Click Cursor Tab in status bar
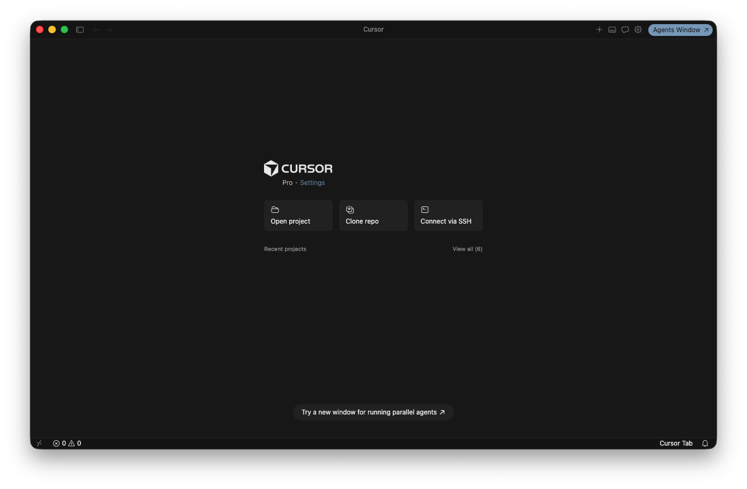The width and height of the screenshot is (747, 489). point(676,443)
